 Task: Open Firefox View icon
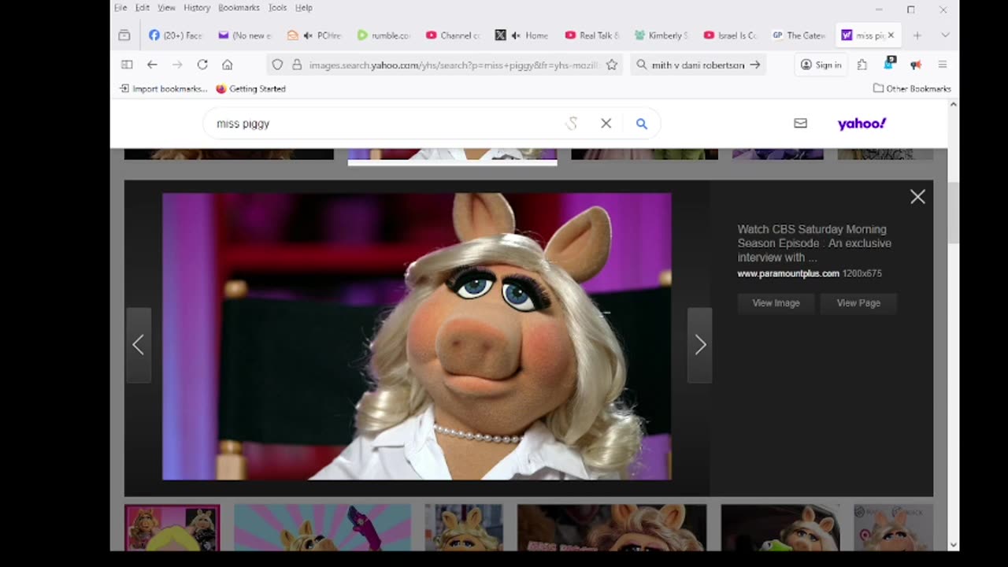click(124, 35)
